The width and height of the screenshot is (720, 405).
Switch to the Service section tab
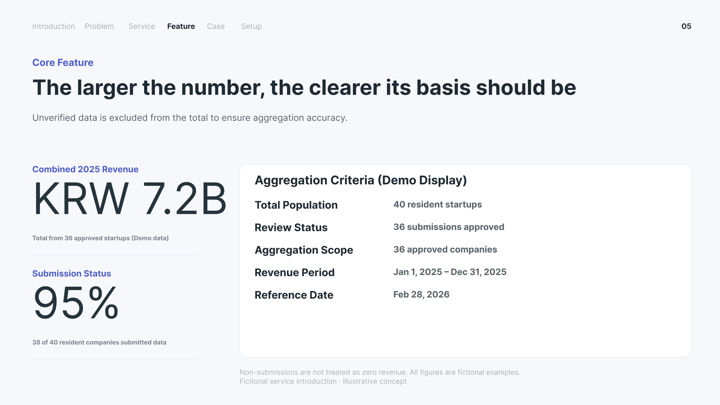click(142, 26)
